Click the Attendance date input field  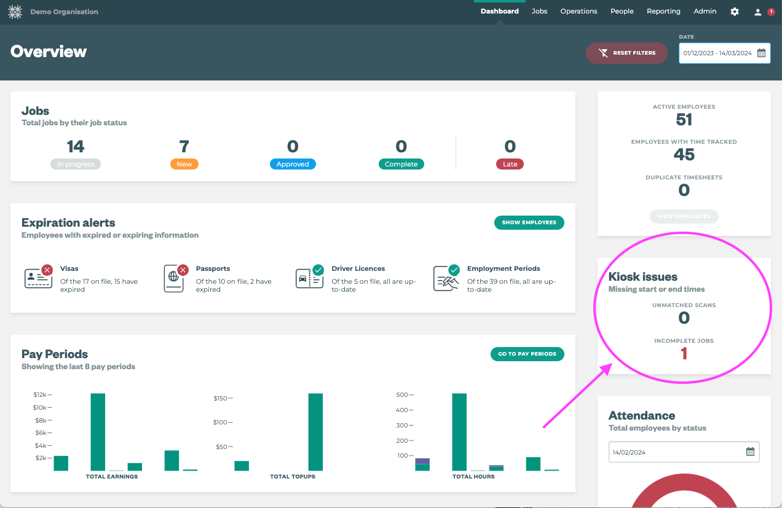point(676,452)
